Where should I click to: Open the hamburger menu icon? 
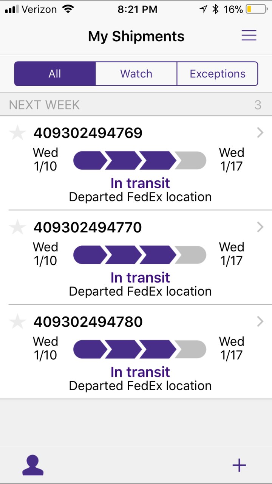[x=249, y=35]
